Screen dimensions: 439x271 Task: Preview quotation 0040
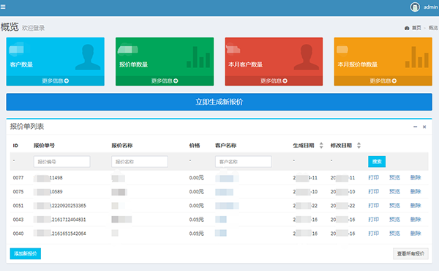tap(394, 234)
